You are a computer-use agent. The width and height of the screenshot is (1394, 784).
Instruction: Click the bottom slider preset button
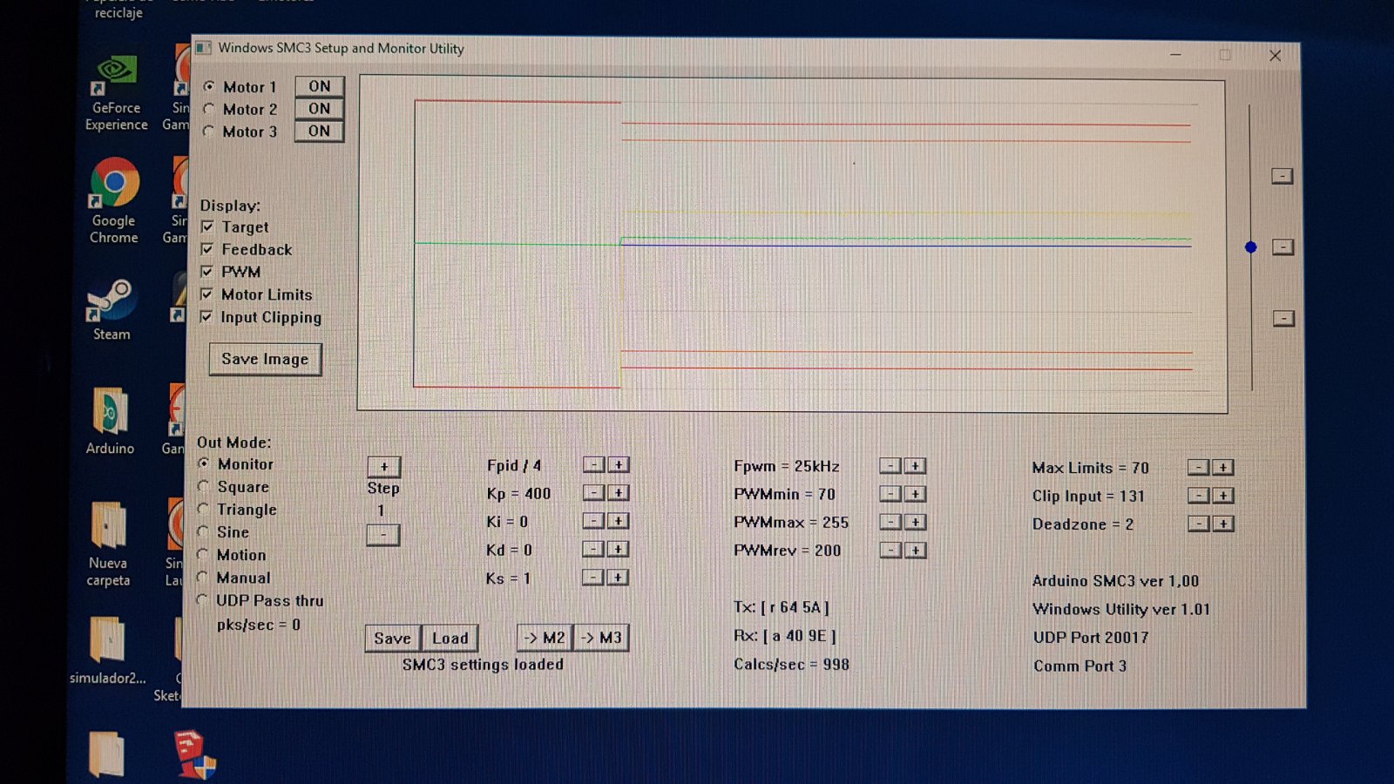1283,319
